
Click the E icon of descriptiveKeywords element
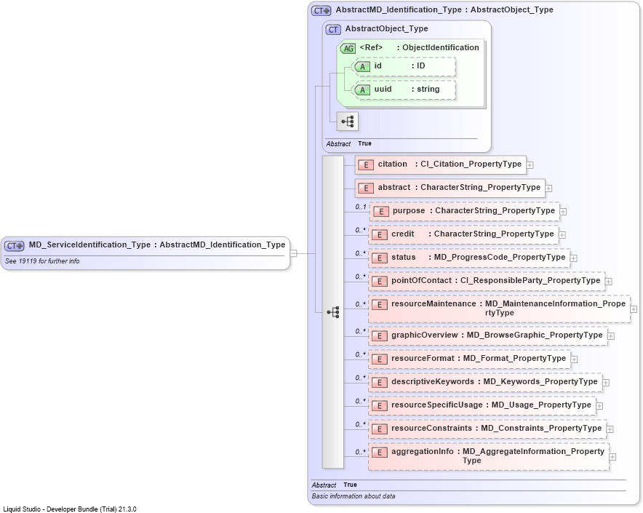click(379, 383)
